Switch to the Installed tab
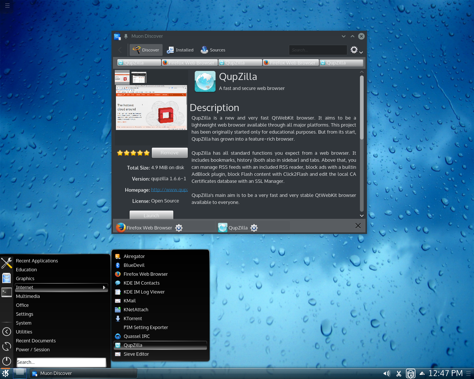Screen dimensions: 474x379 tap(180, 50)
